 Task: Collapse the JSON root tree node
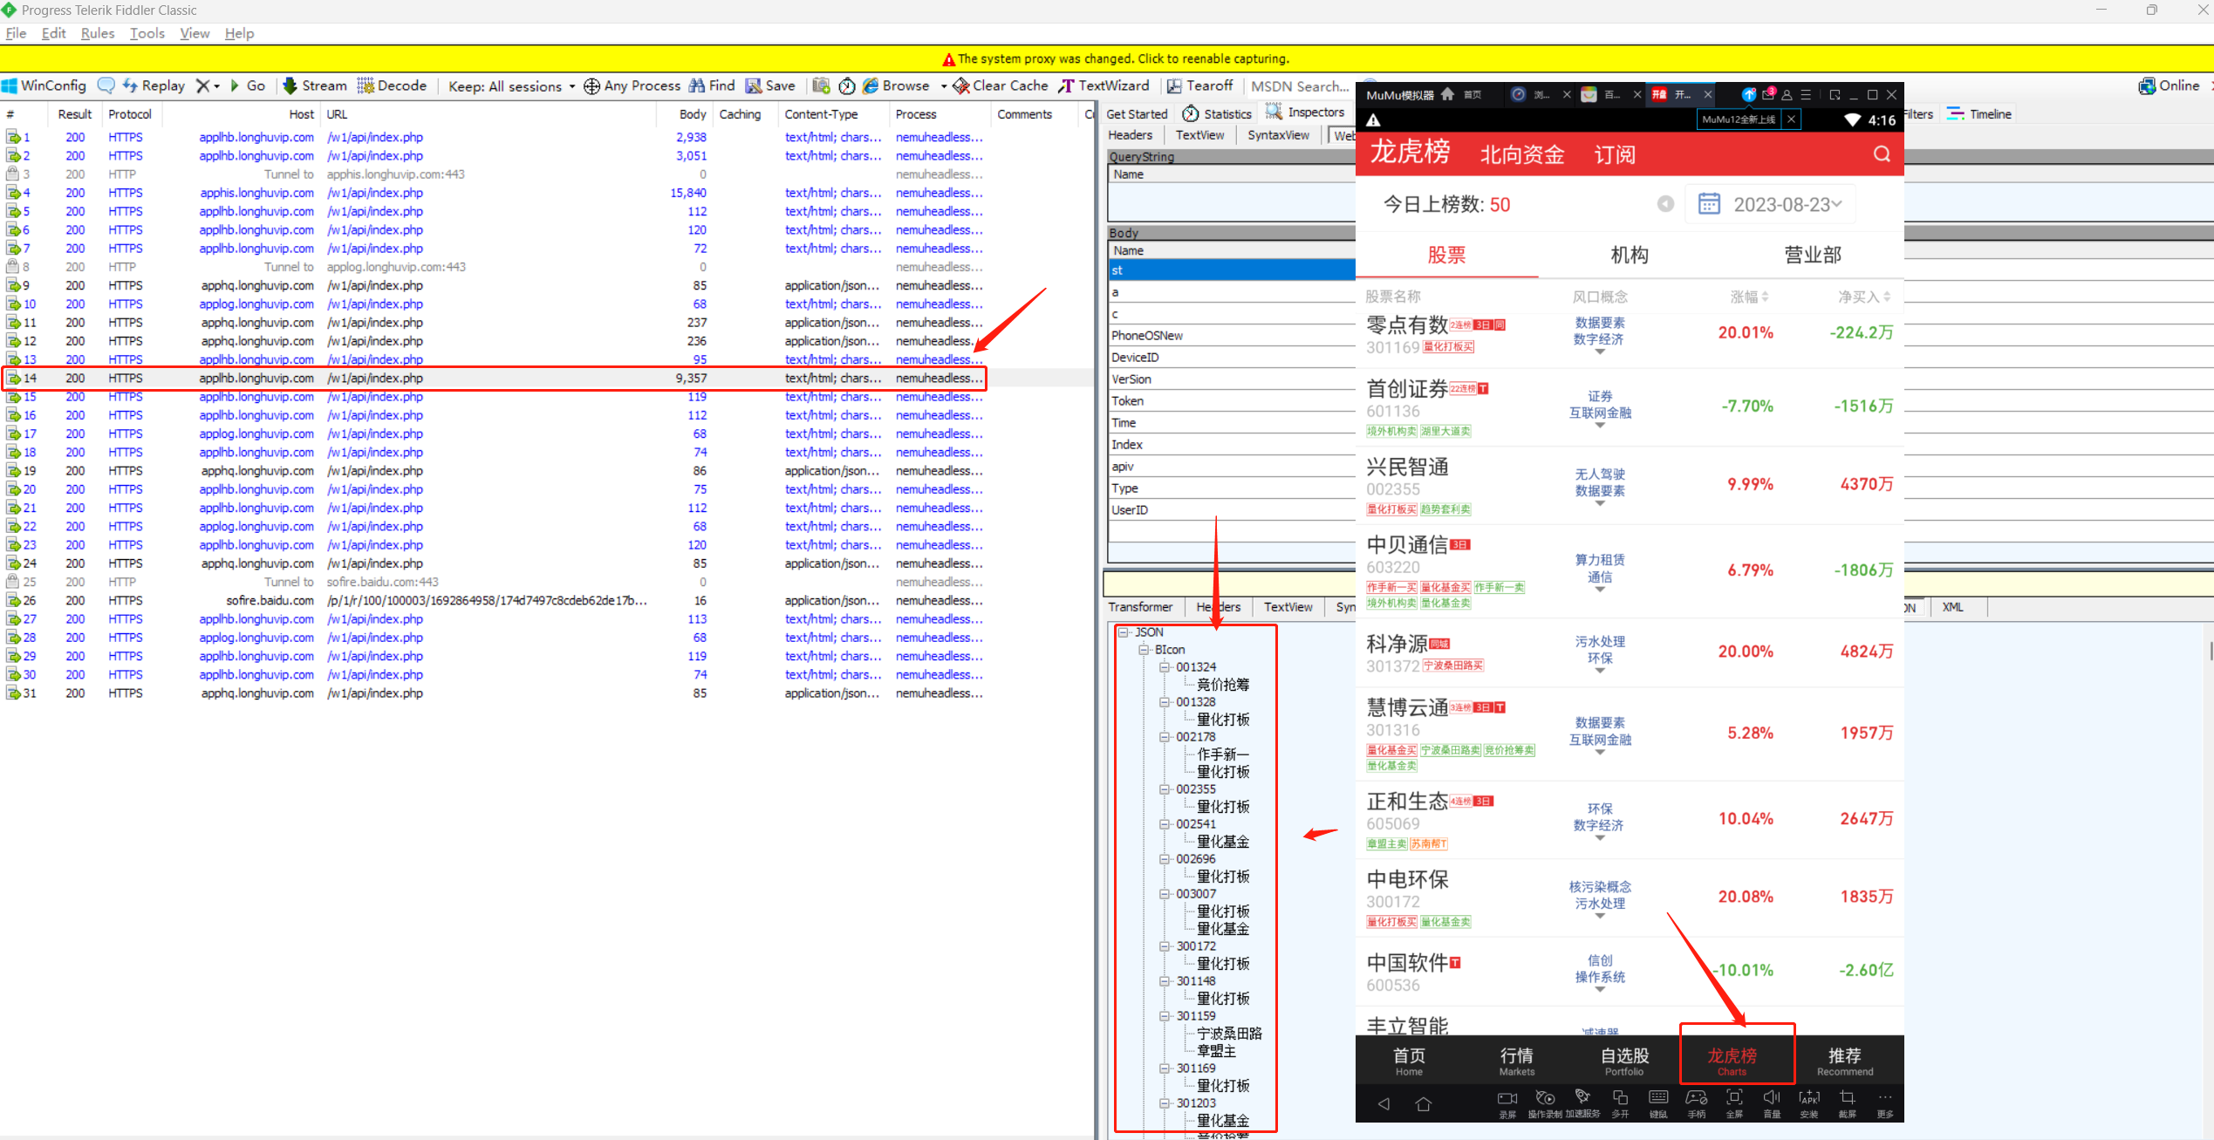pos(1124,632)
